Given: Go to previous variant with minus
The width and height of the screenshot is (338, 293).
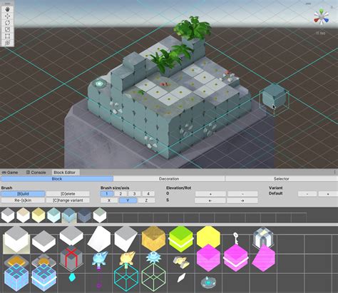Looking at the screenshot, I should (x=307, y=194).
